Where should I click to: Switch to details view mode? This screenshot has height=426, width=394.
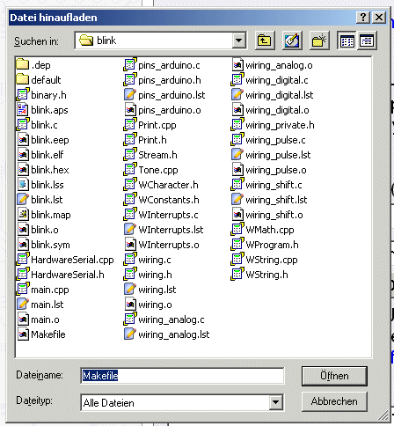click(367, 40)
